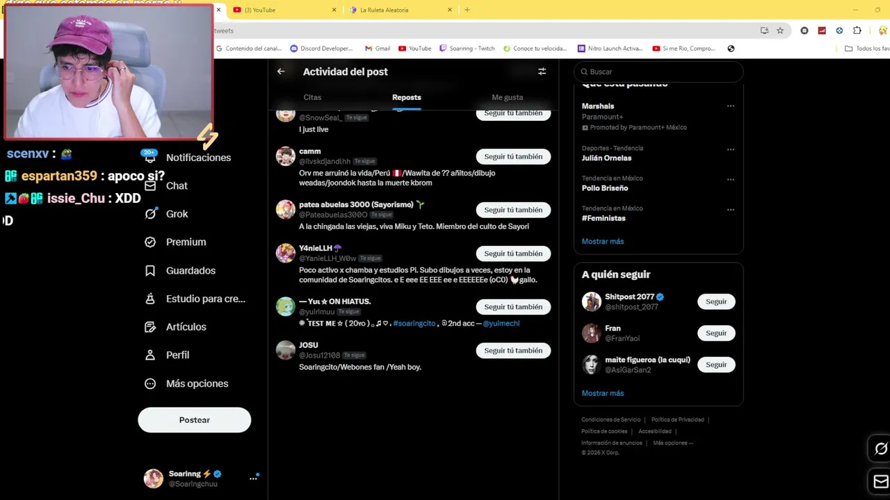Screen dimensions: 890x500
Task: Open Si me Rio, Compro bookmark
Action: click(x=684, y=49)
